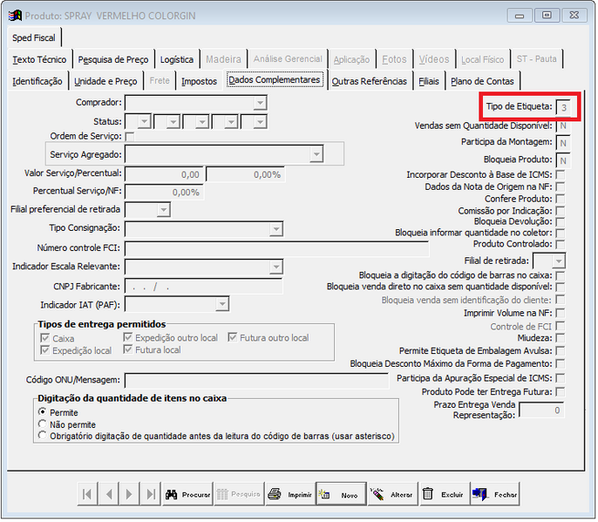Screen dimensions: 598x522
Task: Expand Indicador IAT (PAF) dropdown
Action: (x=222, y=304)
